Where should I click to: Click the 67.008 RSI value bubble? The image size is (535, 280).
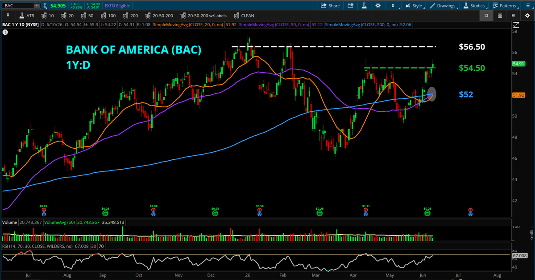(x=520, y=256)
